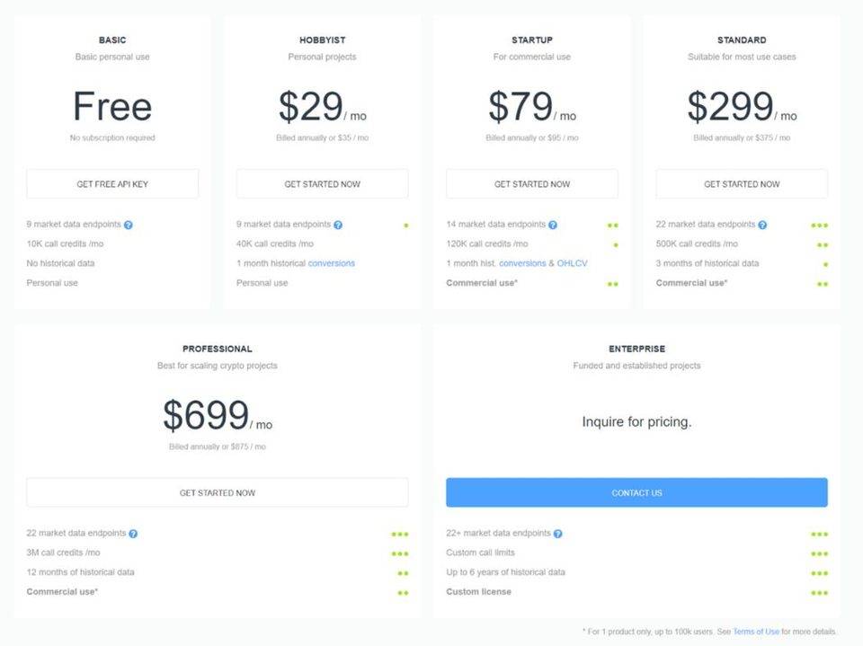Click green dots beside Startup 14 endpoints

pos(612,225)
